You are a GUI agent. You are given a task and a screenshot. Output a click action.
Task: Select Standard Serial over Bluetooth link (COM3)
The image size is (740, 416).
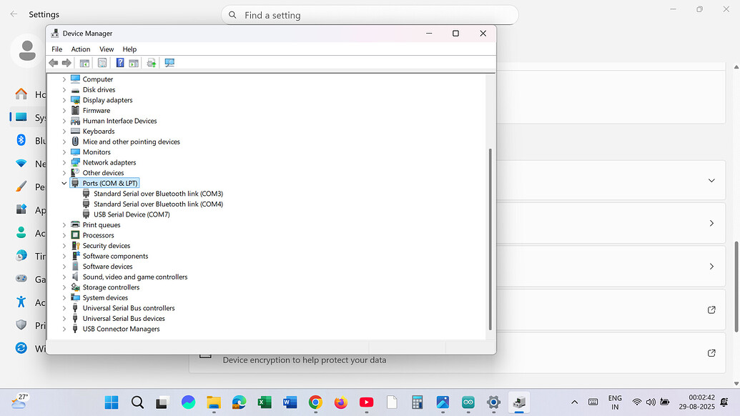click(157, 193)
